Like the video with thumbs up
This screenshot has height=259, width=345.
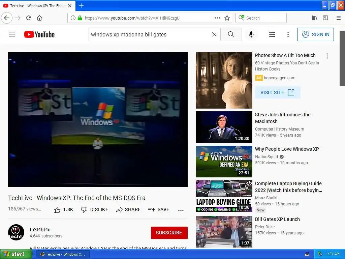[x=63, y=210]
